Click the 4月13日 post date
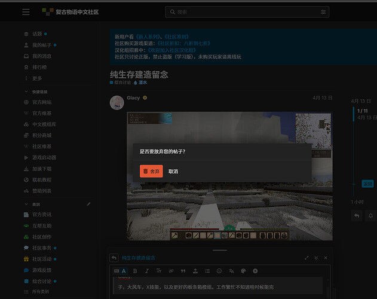This screenshot has width=377, height=299. (322, 97)
